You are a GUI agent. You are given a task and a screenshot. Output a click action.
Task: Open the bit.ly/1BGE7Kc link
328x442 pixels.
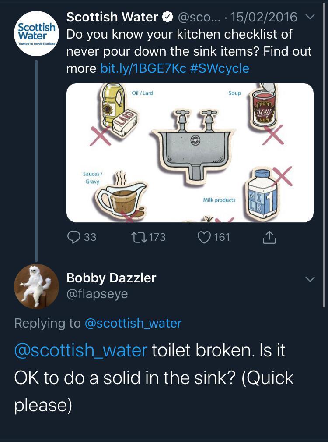click(x=143, y=68)
